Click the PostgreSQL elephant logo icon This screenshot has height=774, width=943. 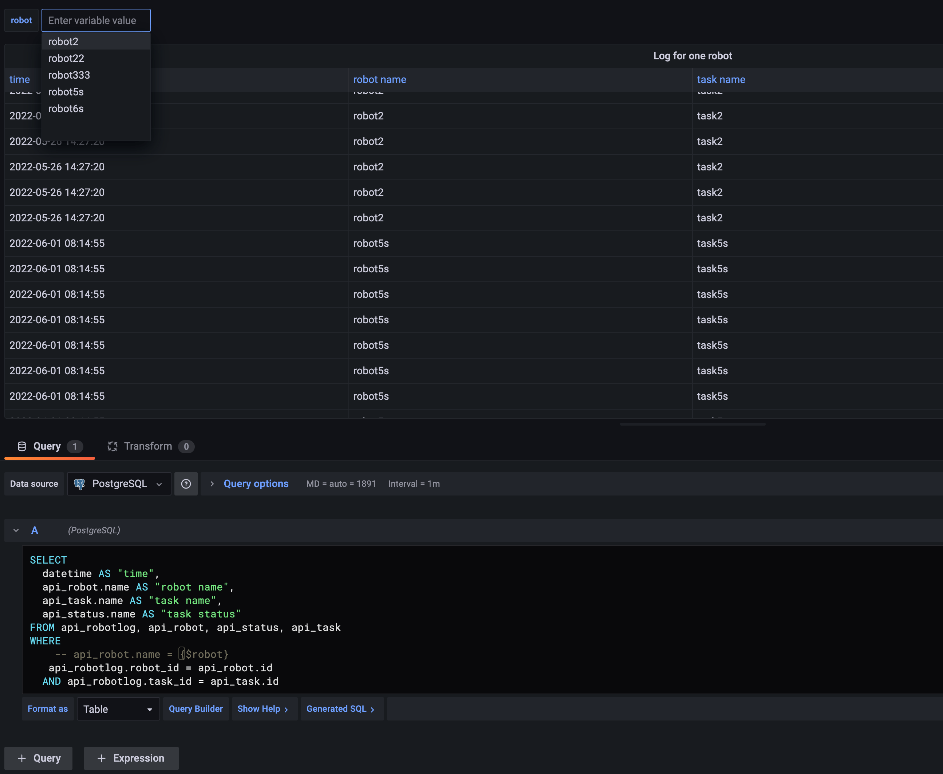(79, 484)
